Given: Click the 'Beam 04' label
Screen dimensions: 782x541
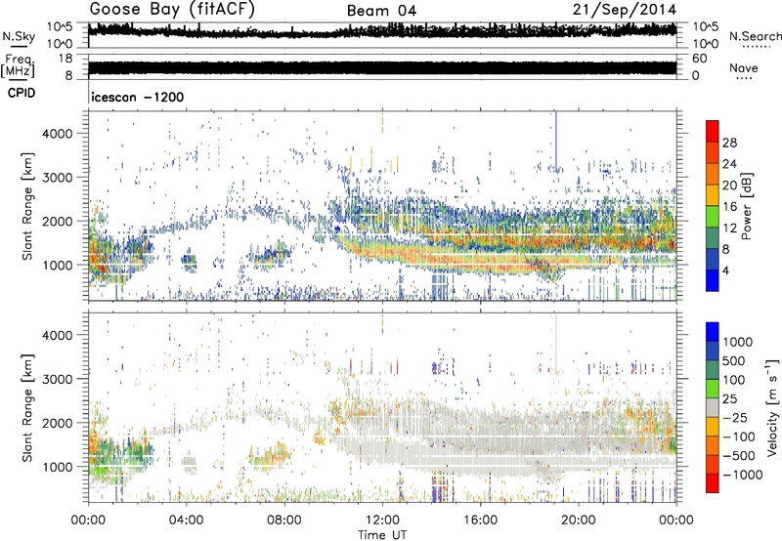Looking at the screenshot, I should [x=381, y=11].
